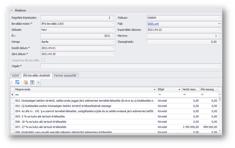The height and width of the screenshot is (148, 235).
Task: Open the Bevallási motor dropdown
Action: pos(113,24)
